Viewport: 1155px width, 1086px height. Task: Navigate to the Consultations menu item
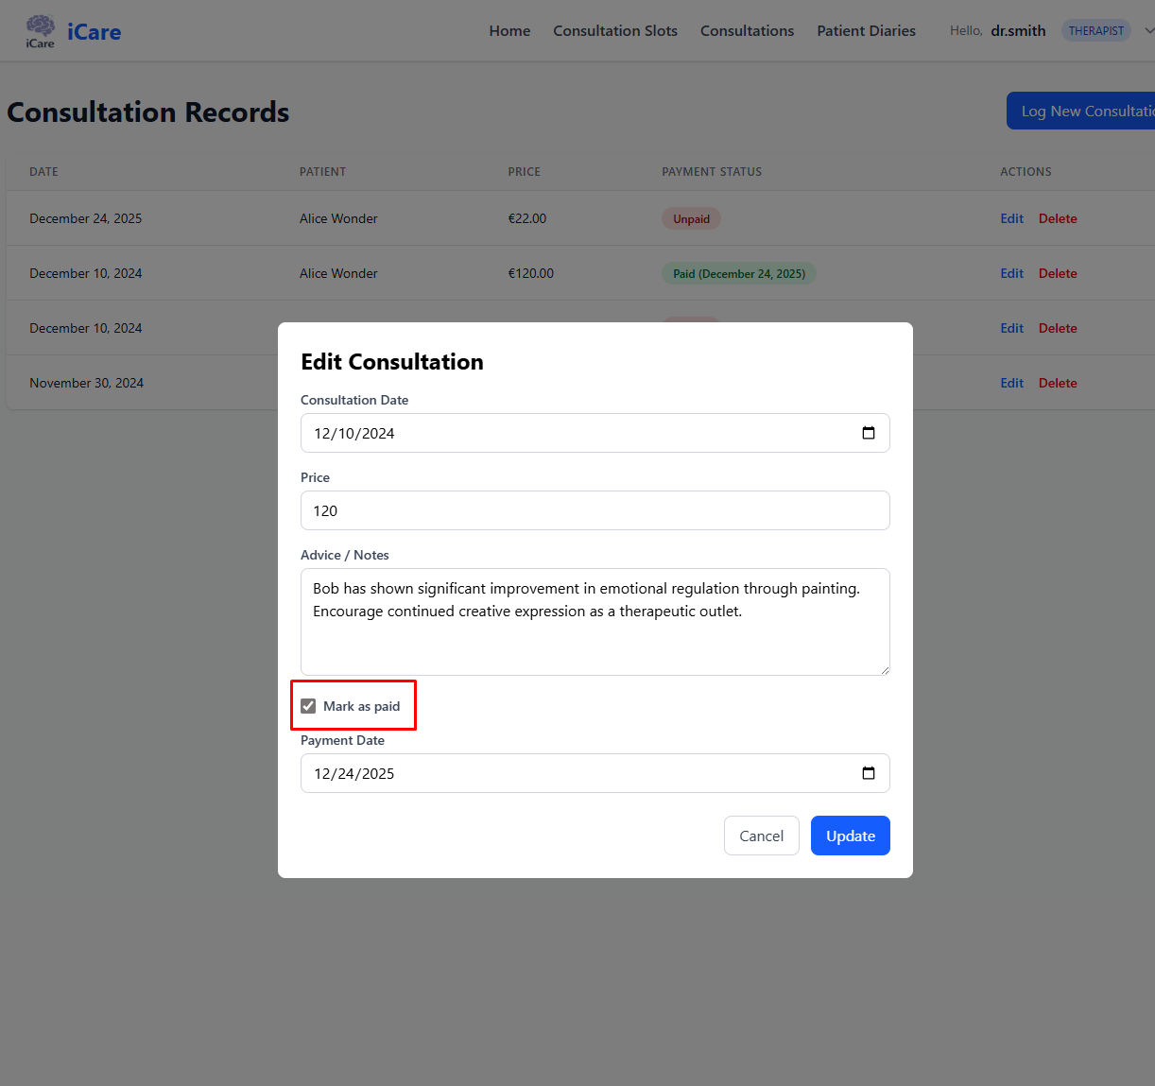747,31
